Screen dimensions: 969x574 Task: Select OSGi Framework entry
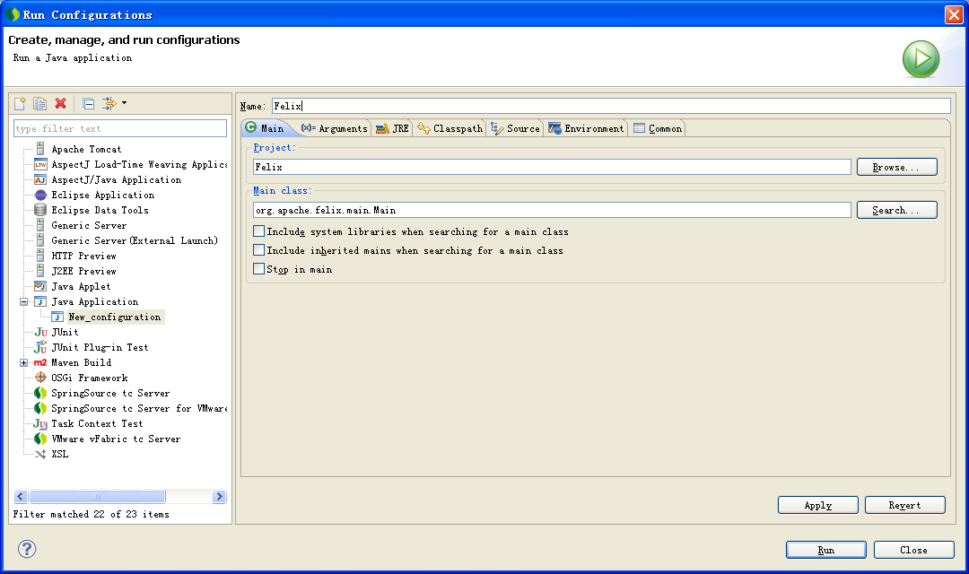(89, 378)
